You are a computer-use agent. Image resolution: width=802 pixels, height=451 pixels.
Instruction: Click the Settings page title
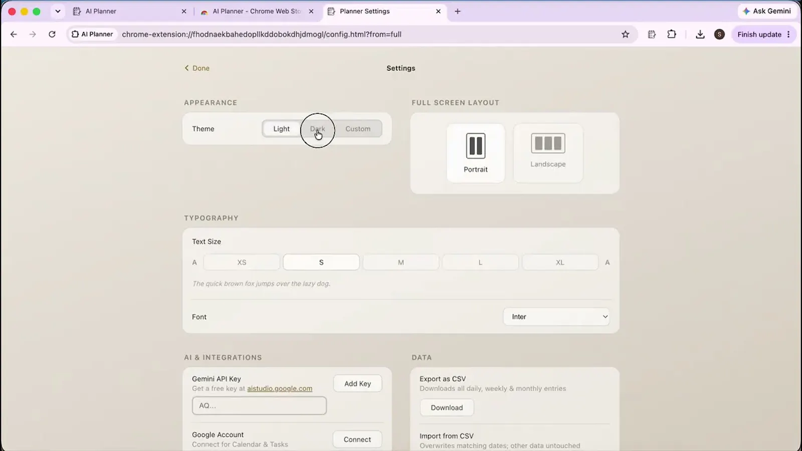[401, 68]
